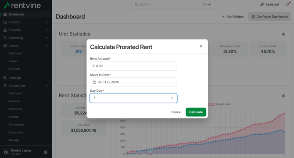Click the Configure Dashboard button
Image resolution: width=294 pixels, height=158 pixels.
pos(269,17)
